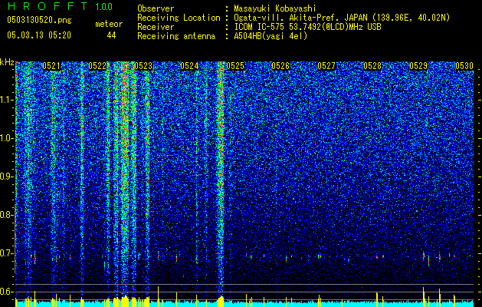Screen dimensions: 482x307
Task: Select the filename 0503130520.png
Action: [39, 21]
